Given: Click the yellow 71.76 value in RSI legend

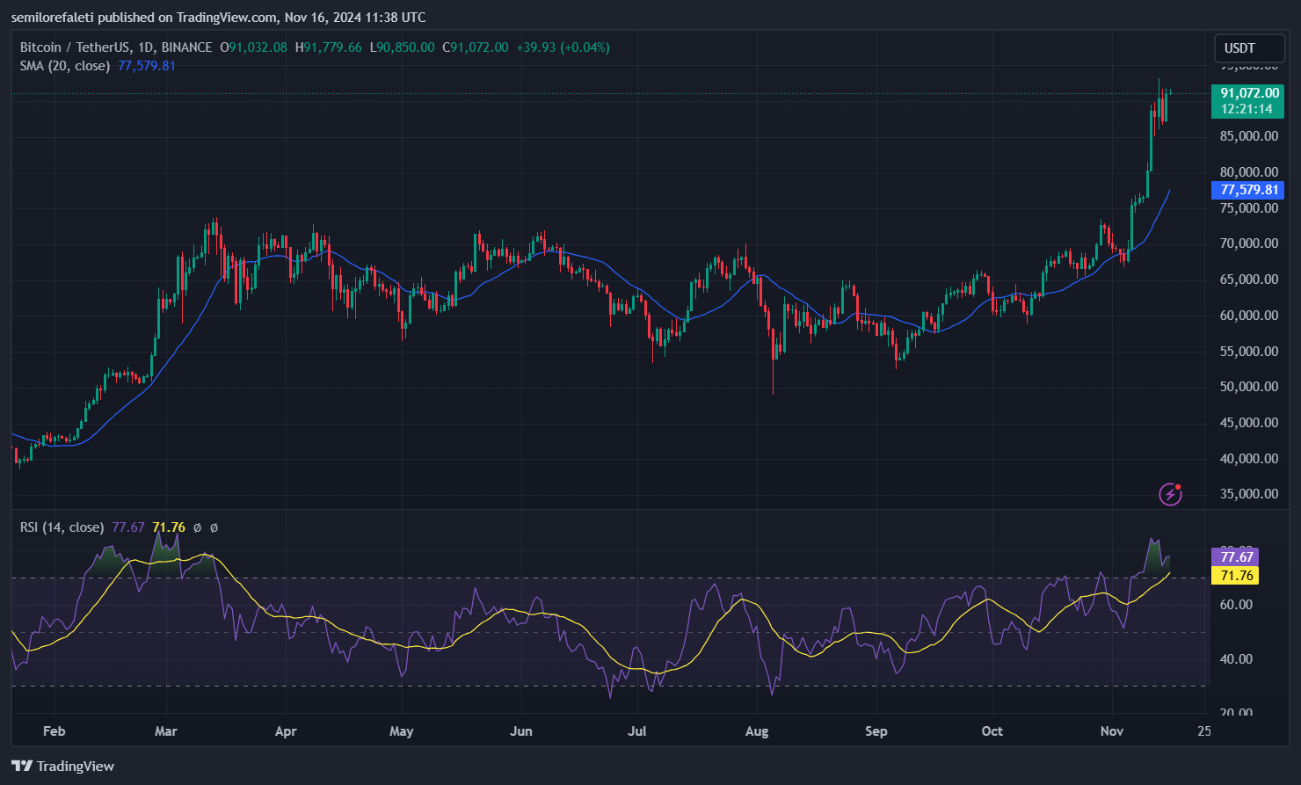Looking at the screenshot, I should [x=169, y=527].
